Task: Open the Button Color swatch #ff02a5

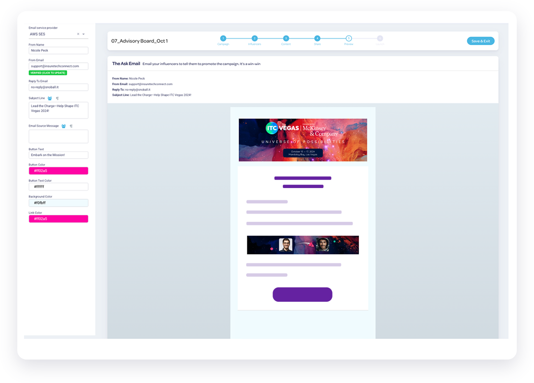Action: (x=58, y=171)
